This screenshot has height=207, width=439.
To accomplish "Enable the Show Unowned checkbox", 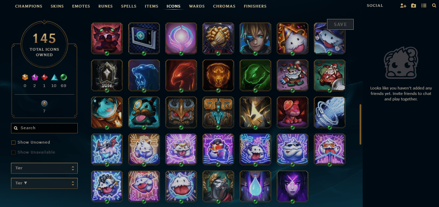I will [13, 142].
